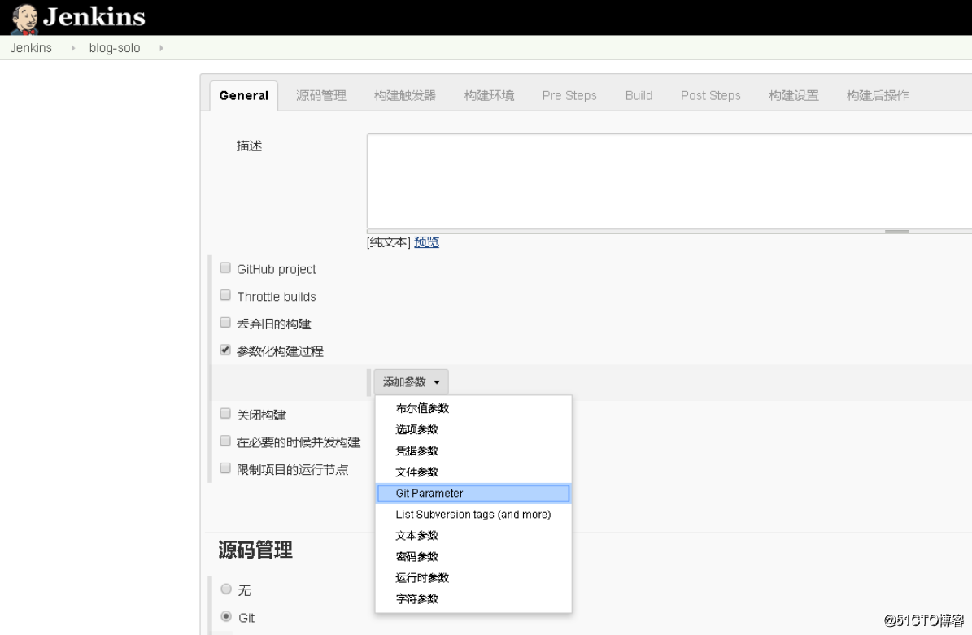
Task: Choose 运行时参数 from the parameter menu
Action: click(473, 577)
